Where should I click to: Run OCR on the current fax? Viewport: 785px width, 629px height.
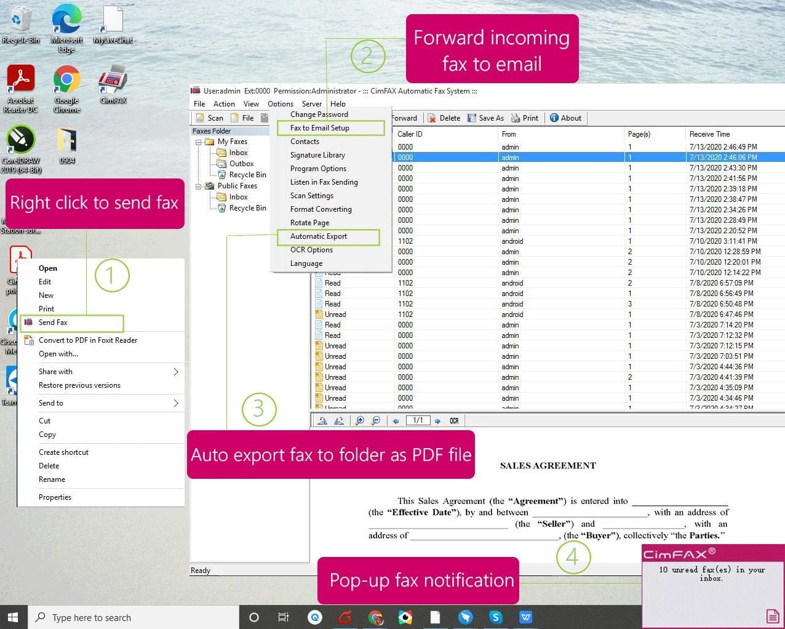[x=453, y=420]
